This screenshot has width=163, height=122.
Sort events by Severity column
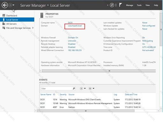(x=63, y=95)
